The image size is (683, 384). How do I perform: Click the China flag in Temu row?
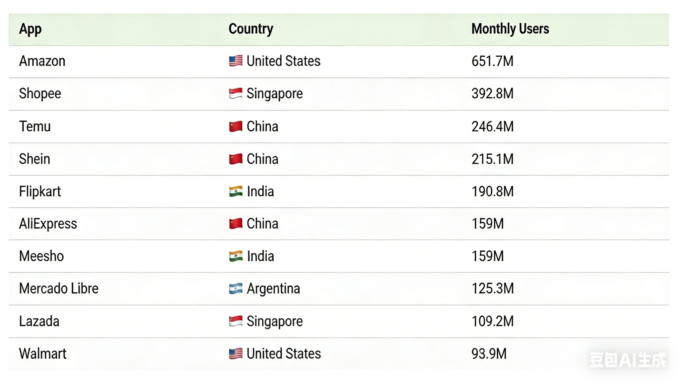tap(235, 126)
